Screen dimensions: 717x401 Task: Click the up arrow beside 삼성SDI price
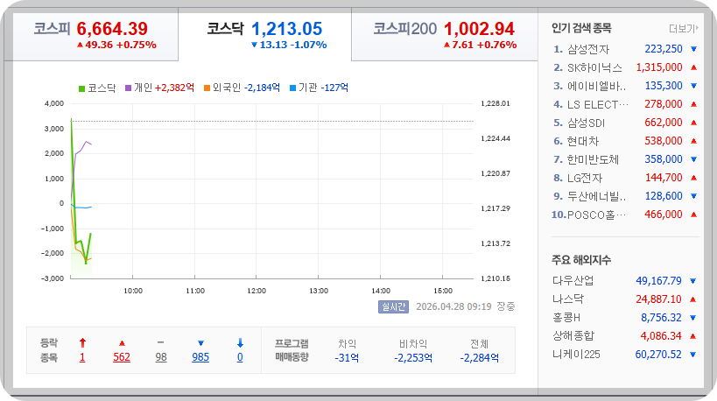(x=693, y=123)
